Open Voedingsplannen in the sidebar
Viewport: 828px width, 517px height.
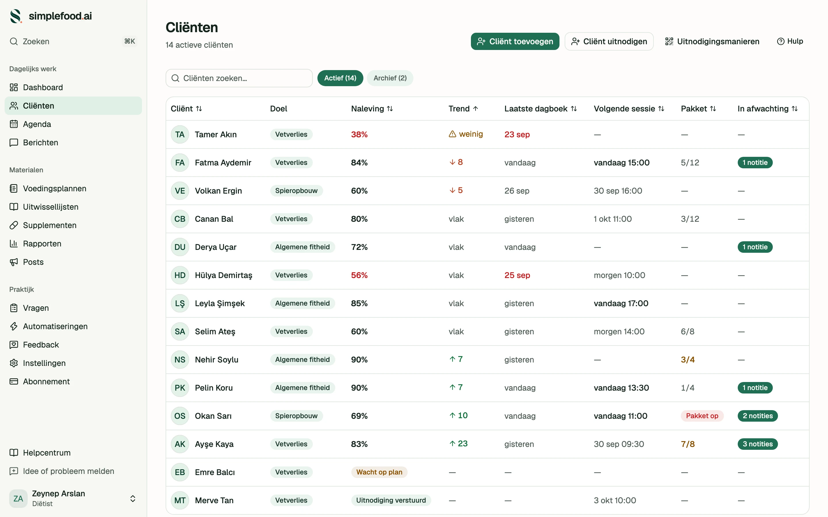pyautogui.click(x=73, y=188)
